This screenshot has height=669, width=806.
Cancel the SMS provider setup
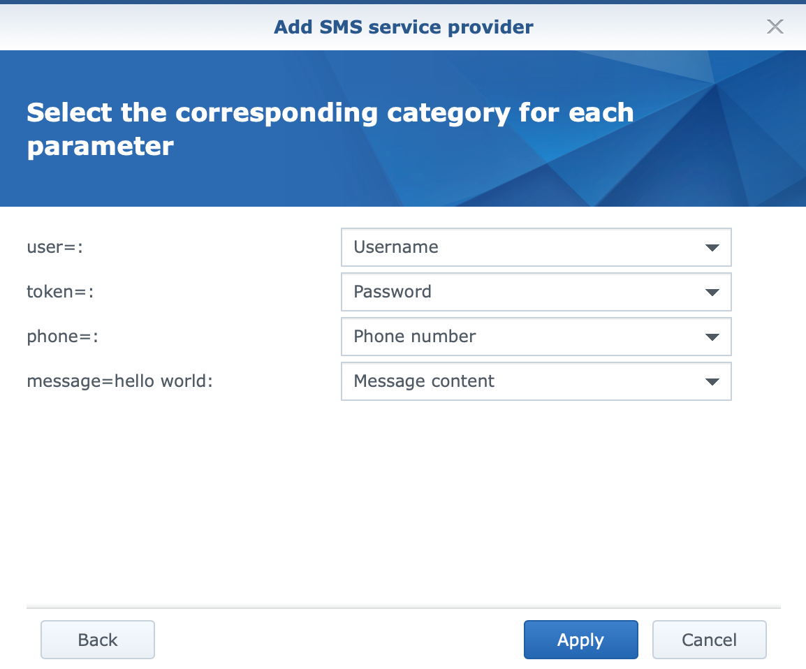coord(709,640)
